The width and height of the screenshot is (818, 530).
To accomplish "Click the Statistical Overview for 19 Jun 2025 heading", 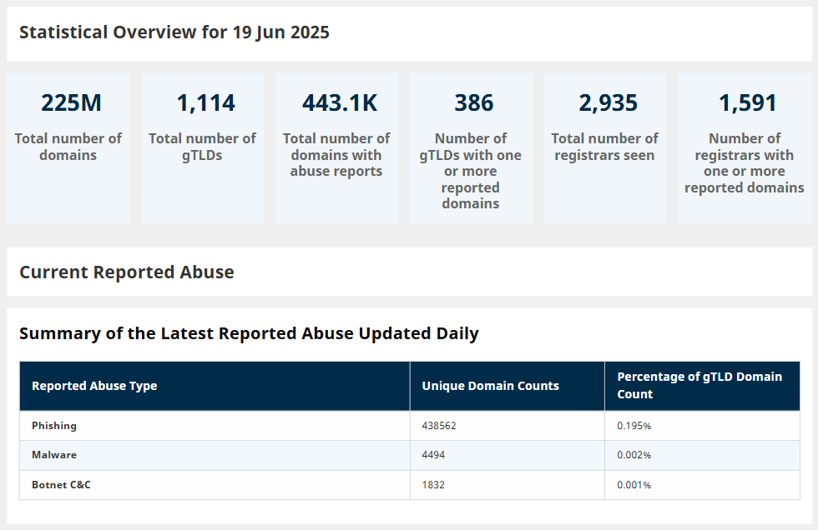I will pos(174,32).
